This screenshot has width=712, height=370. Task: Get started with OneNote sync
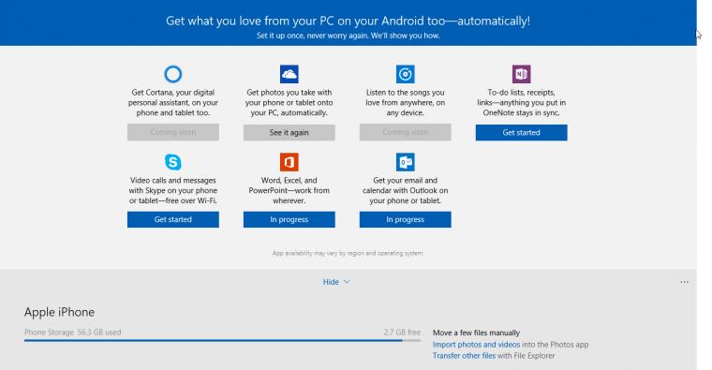coord(521,133)
